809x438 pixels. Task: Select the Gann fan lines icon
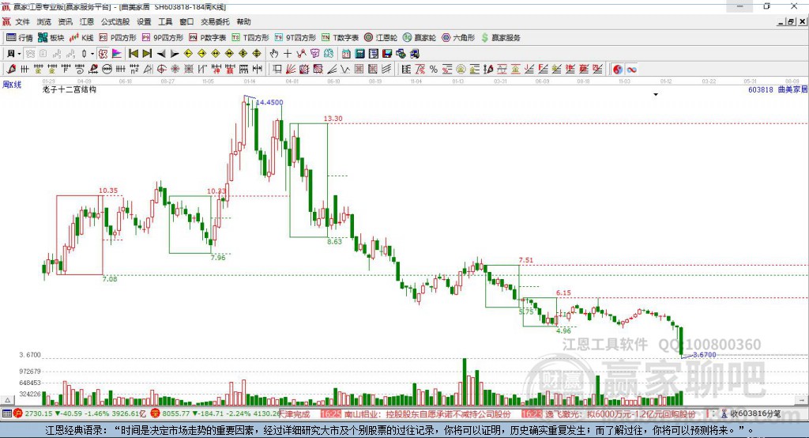(x=291, y=70)
